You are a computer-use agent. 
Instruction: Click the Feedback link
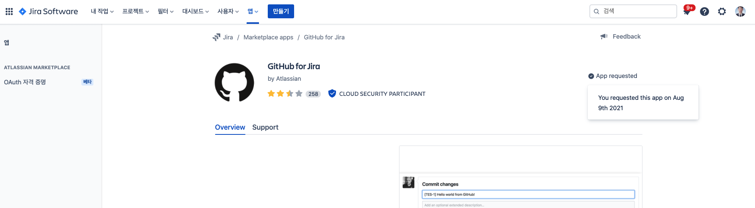coord(627,37)
